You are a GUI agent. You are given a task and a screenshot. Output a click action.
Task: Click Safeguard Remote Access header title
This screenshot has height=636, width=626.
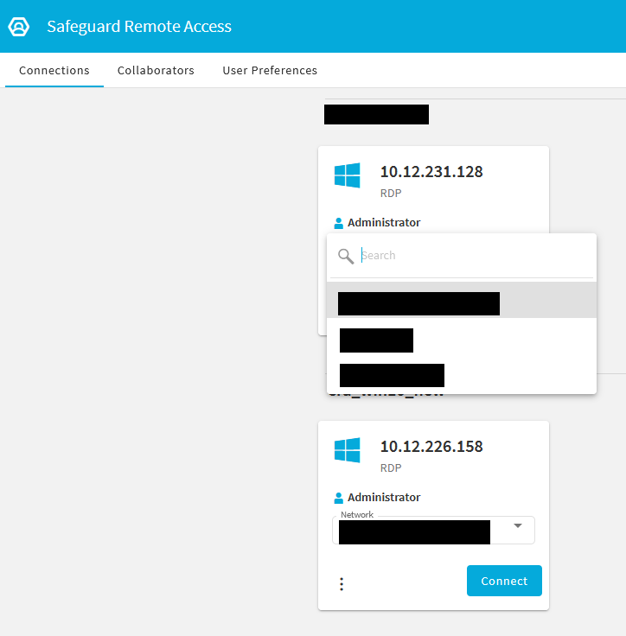pos(139,27)
